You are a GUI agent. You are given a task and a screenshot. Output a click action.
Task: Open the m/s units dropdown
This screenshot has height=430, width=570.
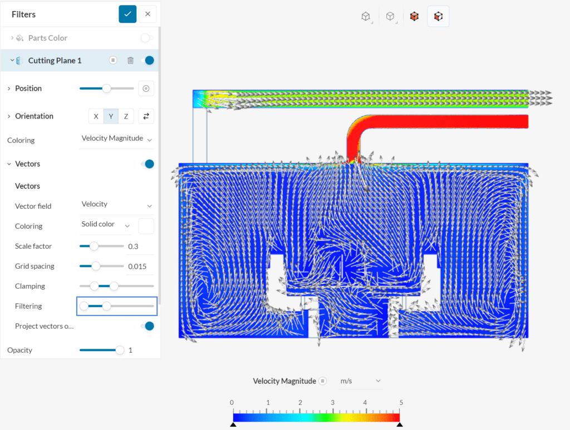[360, 381]
